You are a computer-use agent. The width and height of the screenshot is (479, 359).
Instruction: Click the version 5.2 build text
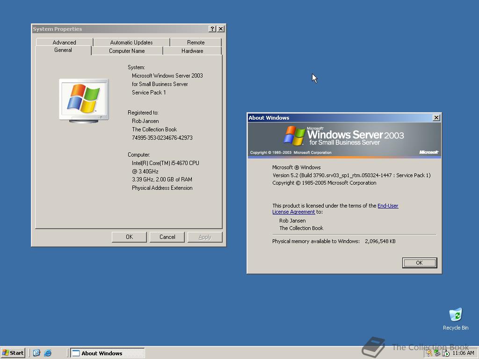pyautogui.click(x=351, y=175)
